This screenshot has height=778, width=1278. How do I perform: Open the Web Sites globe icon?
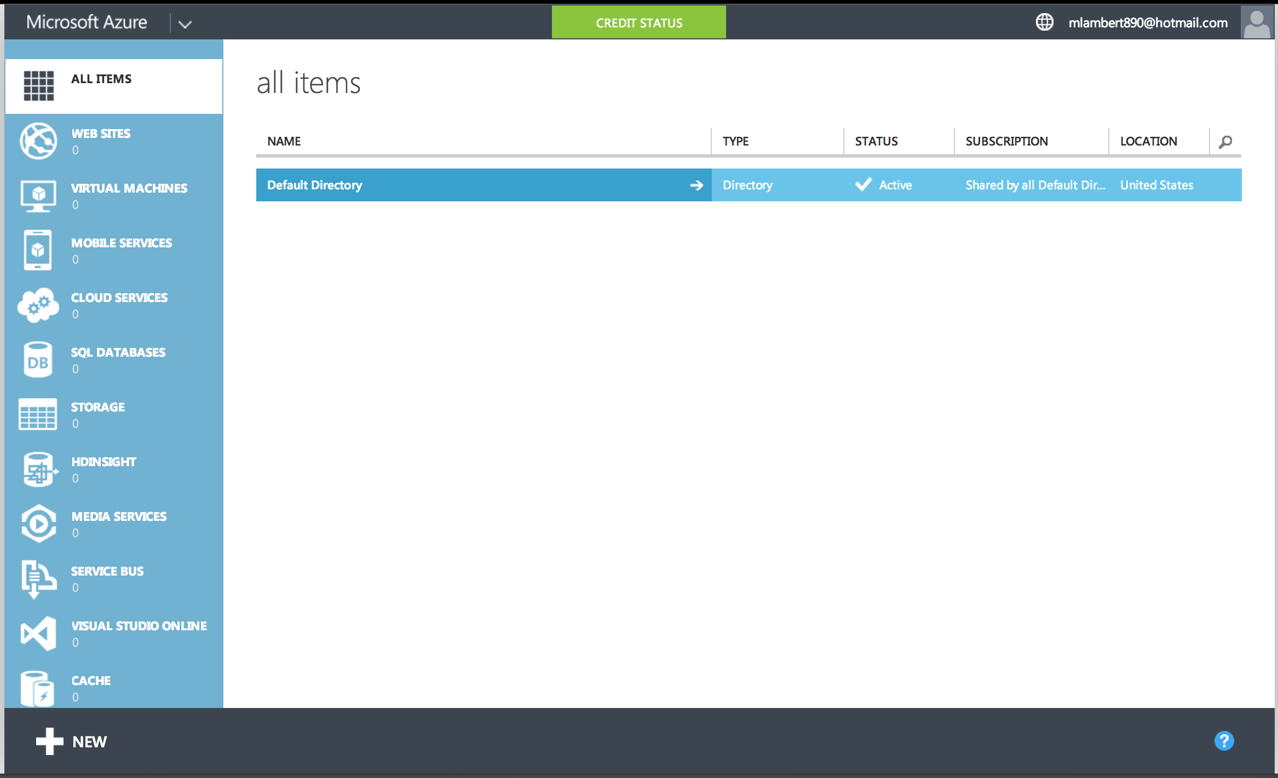tap(38, 141)
